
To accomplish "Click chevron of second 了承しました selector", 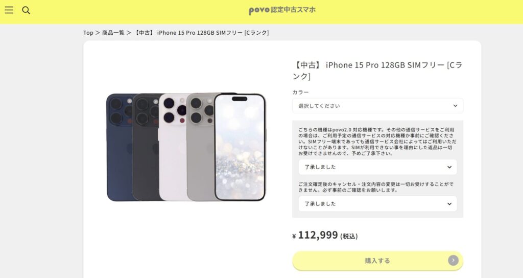I will (x=449, y=204).
